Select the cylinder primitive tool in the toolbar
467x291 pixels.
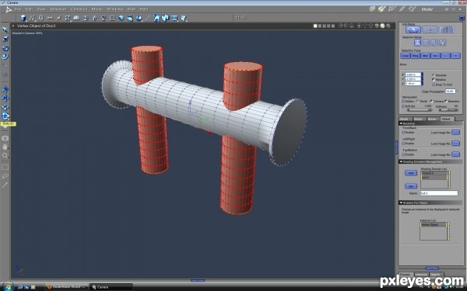point(23,18)
